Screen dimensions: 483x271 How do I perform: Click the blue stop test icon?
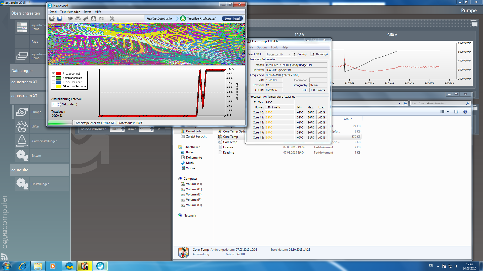(x=60, y=18)
